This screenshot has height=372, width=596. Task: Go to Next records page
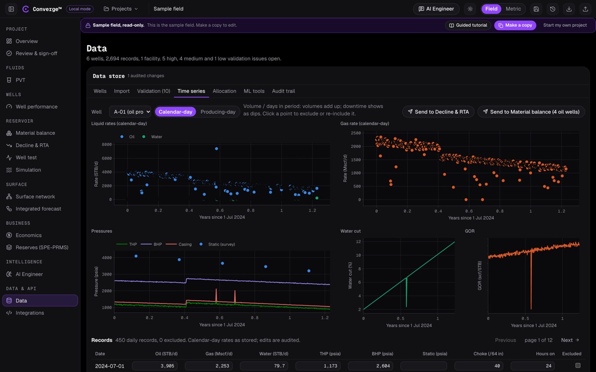click(x=570, y=340)
